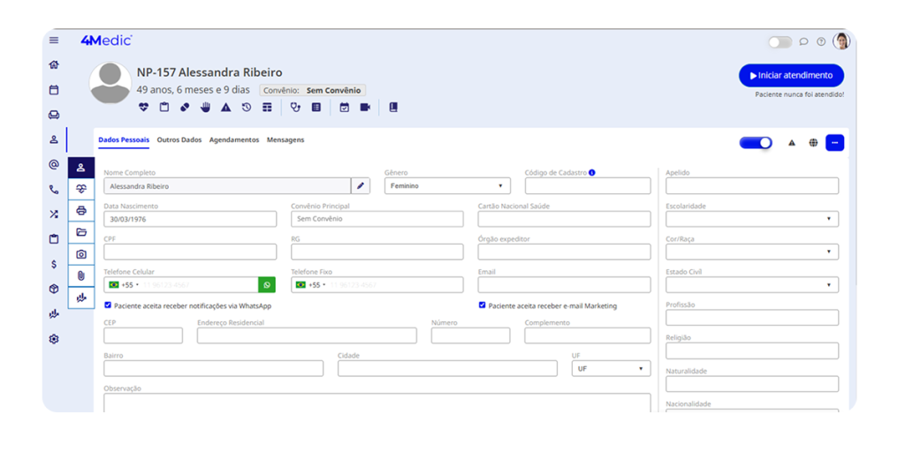The height and width of the screenshot is (474, 905).
Task: Turn off the blue toggle switch
Action: coord(756,143)
